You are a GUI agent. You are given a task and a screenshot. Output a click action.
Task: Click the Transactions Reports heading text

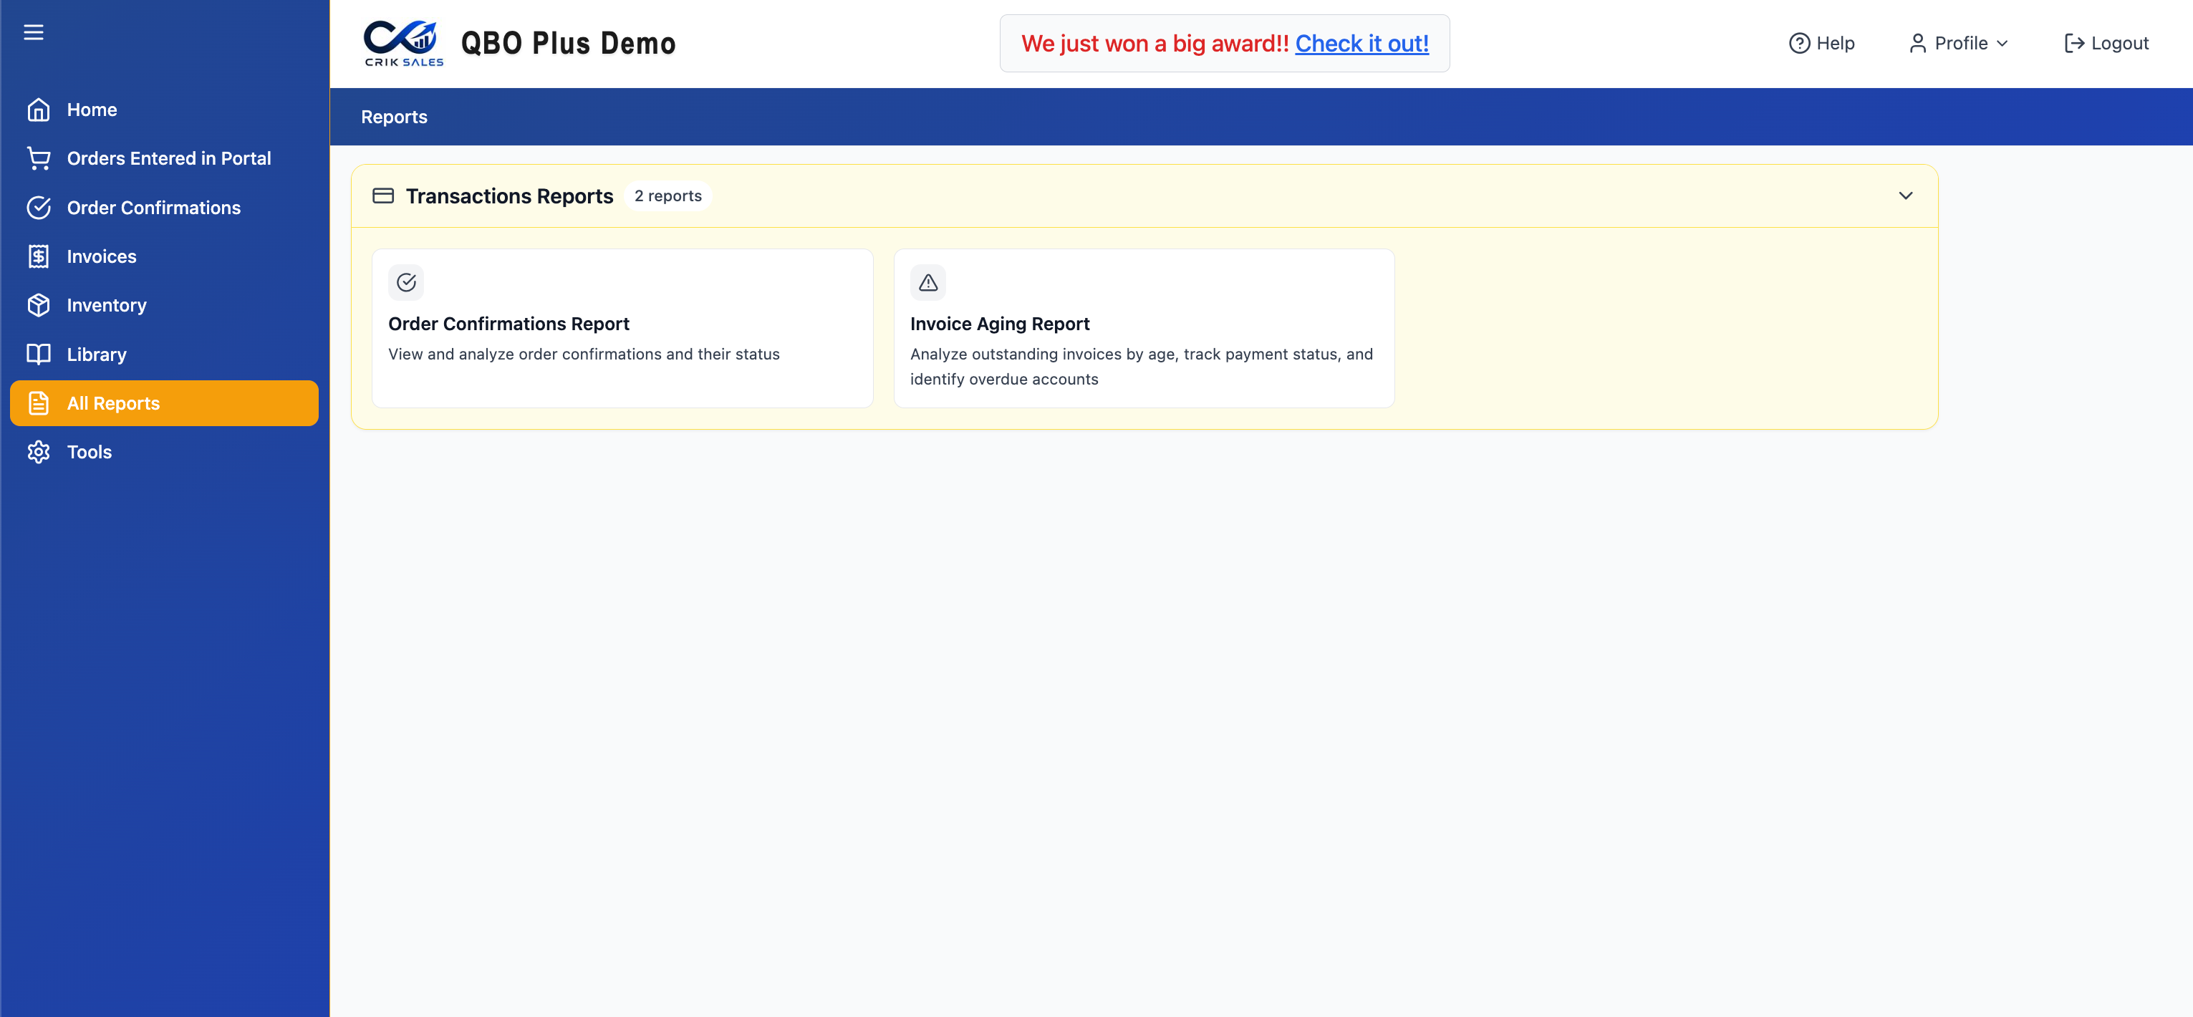tap(509, 196)
